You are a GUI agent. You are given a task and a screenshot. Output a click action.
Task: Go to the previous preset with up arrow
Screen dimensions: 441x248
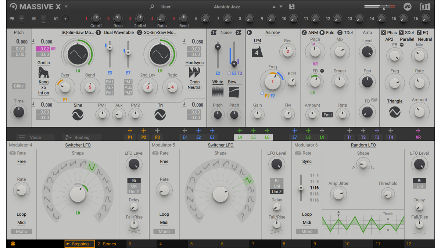[274, 7]
